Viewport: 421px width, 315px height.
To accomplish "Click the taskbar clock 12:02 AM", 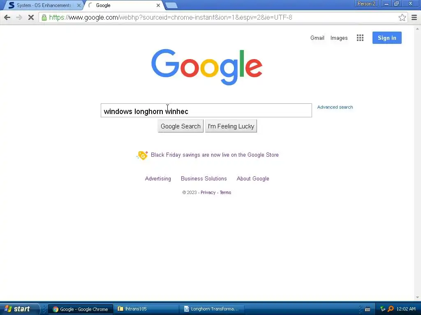I will coord(406,309).
